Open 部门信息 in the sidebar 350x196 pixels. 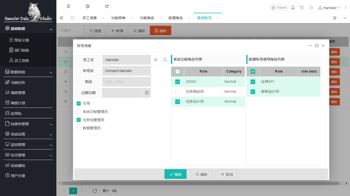[22, 50]
